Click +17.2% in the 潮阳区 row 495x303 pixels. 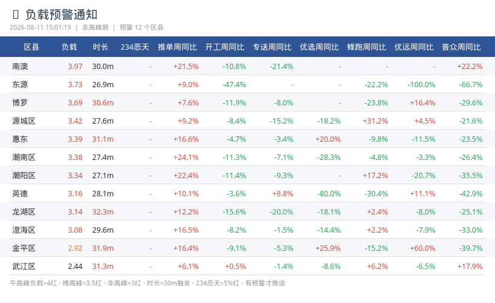[375, 176]
